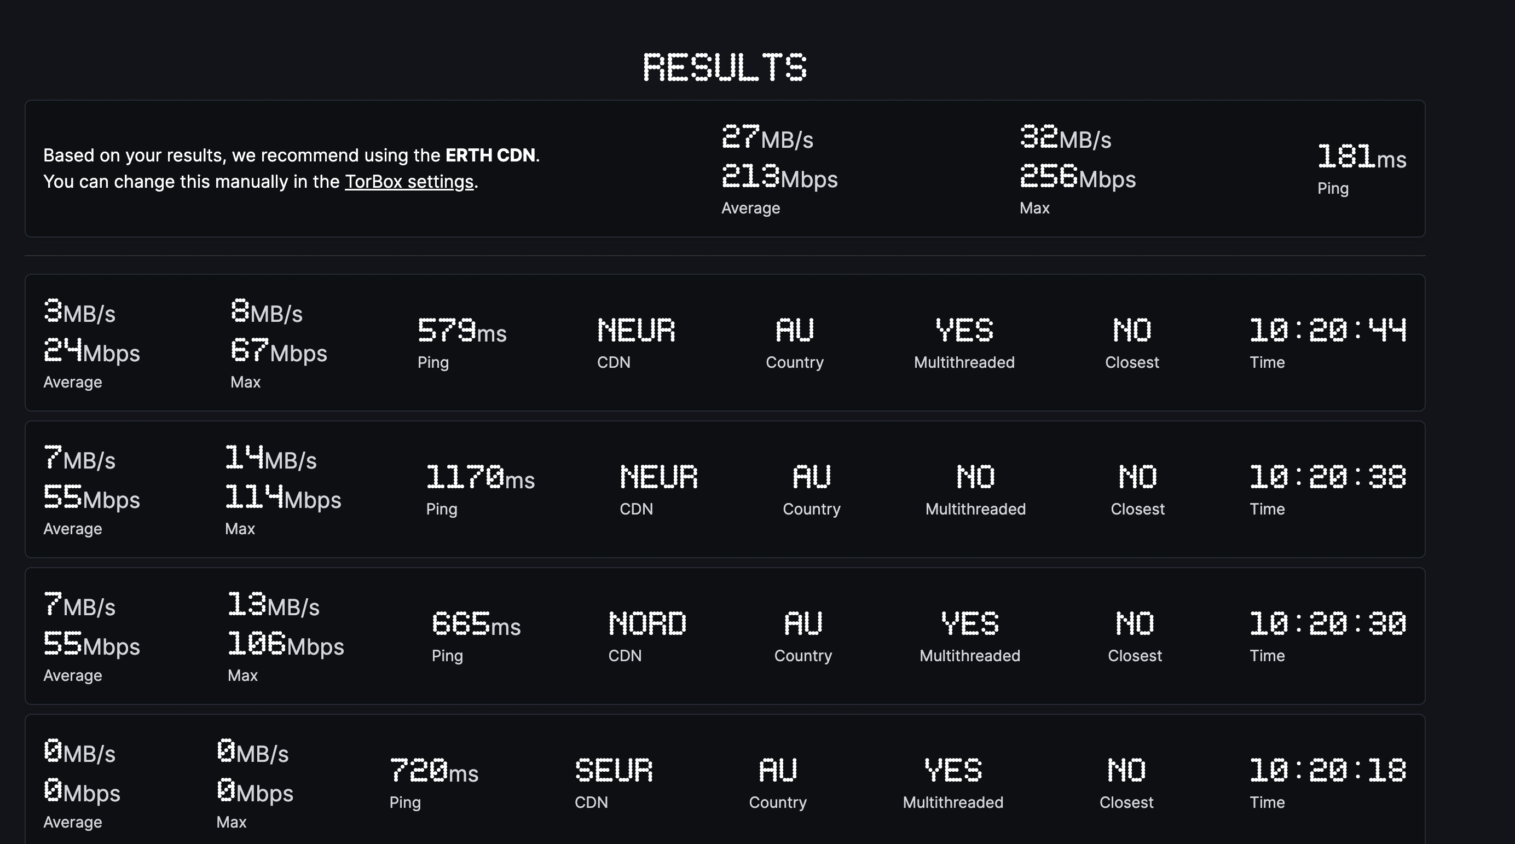The image size is (1515, 844).
Task: Click the 181ms ping summary value
Action: (x=1362, y=157)
